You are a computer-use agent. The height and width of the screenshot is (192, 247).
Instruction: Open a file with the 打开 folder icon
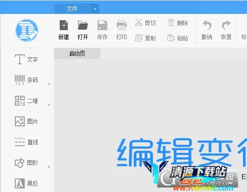(x=83, y=25)
